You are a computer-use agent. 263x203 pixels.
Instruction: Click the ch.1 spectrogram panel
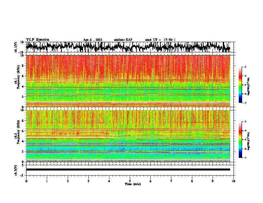[128, 81]
